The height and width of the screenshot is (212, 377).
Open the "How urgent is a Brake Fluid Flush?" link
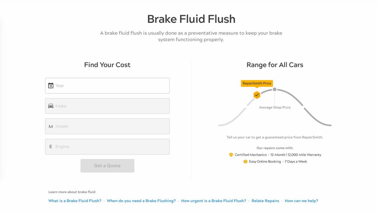[x=214, y=201]
